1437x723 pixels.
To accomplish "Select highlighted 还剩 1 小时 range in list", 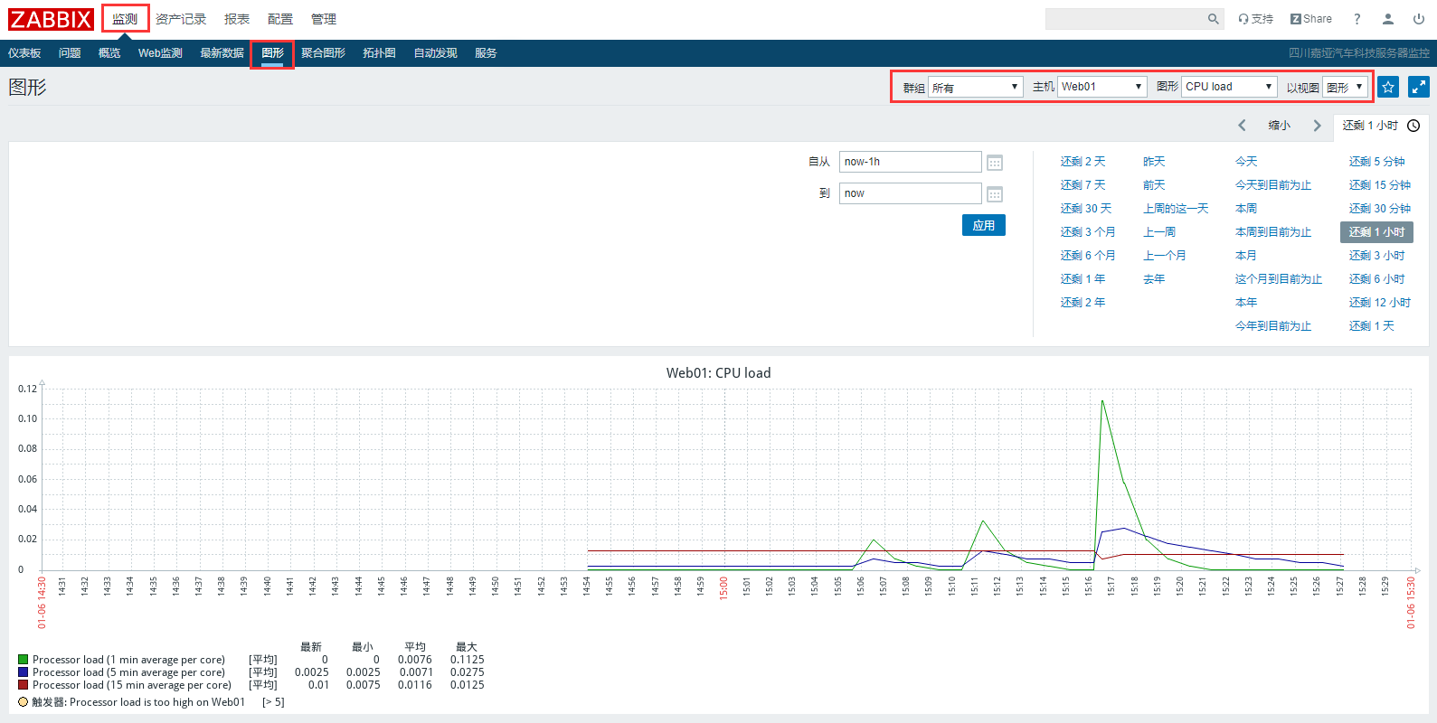I will 1376,232.
